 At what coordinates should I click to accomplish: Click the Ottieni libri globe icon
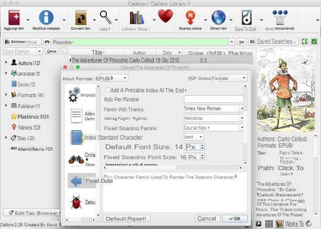(x=218, y=17)
